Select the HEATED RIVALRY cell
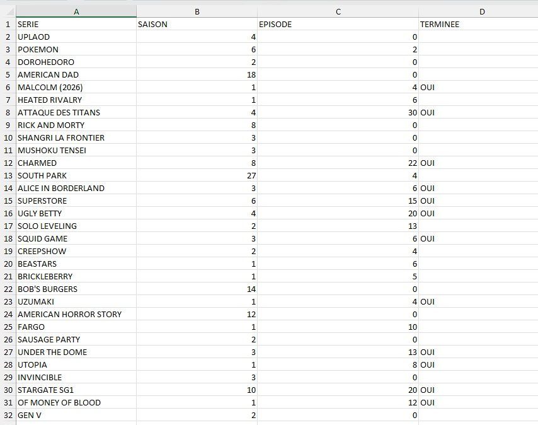 pos(76,100)
